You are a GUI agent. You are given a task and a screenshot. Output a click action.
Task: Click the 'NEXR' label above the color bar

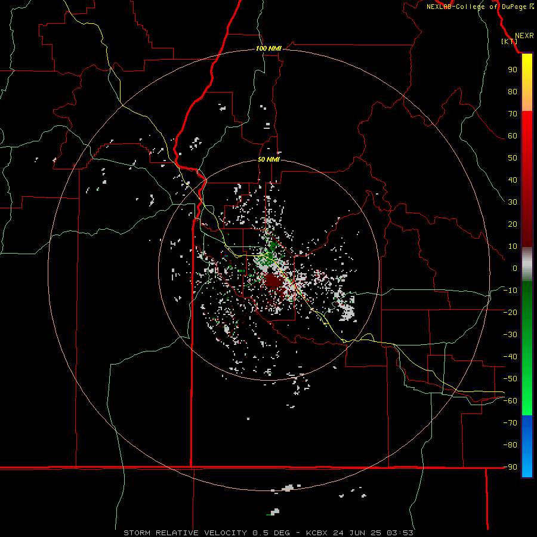click(524, 36)
